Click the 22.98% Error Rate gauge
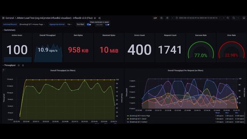The image size is (247, 139). [232, 50]
